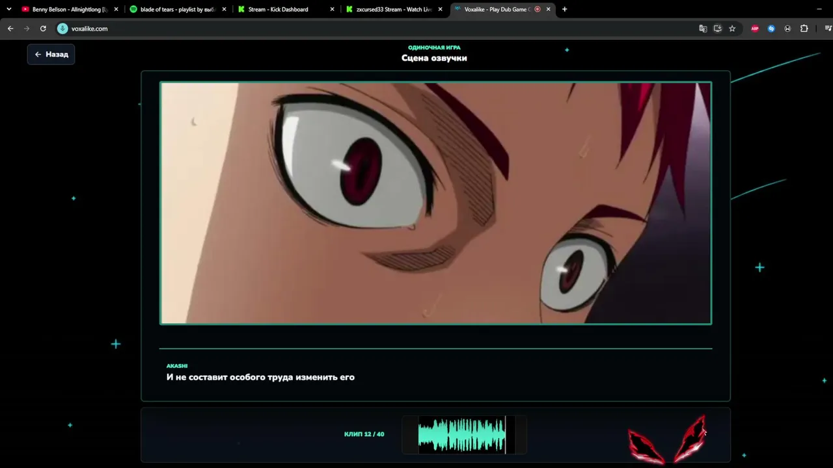
Task: Click the Назад back button
Action: click(51, 55)
